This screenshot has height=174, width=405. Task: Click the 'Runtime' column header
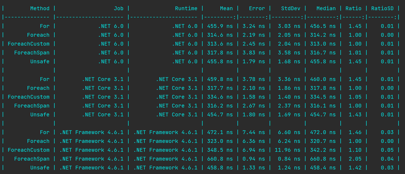[x=186, y=8]
